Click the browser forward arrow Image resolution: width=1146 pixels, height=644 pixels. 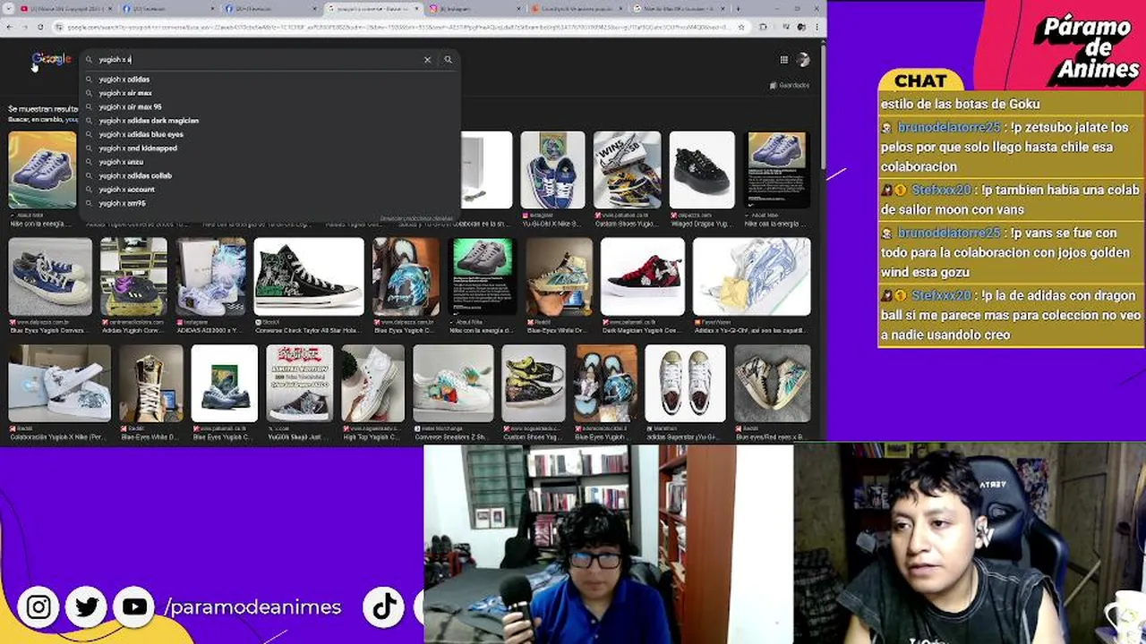24,28
